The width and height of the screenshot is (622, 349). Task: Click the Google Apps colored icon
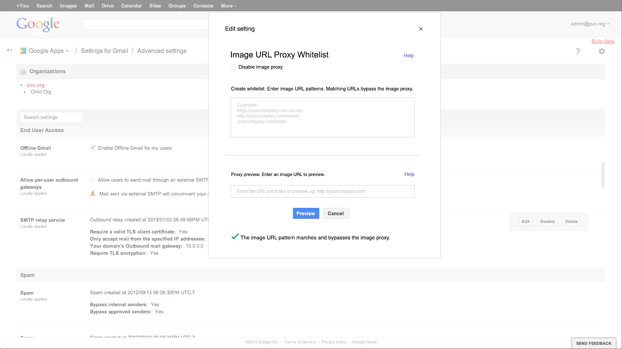click(23, 51)
